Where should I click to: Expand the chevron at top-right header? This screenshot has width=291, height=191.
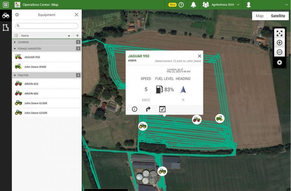(287, 5)
